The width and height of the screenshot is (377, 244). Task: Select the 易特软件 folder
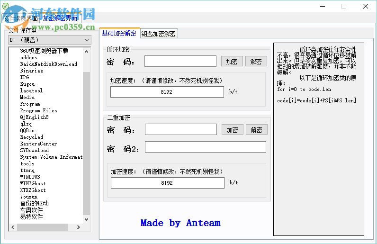32,217
